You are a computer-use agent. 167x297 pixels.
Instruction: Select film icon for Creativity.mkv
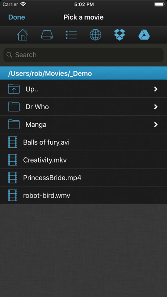pos(13,160)
